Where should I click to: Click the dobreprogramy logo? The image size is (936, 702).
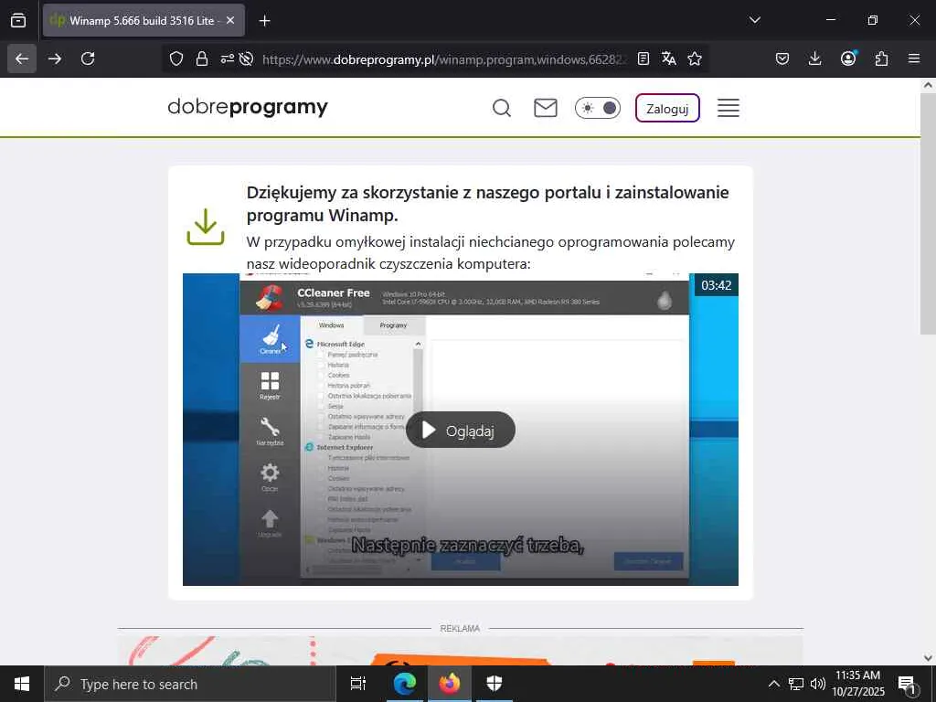tap(248, 108)
